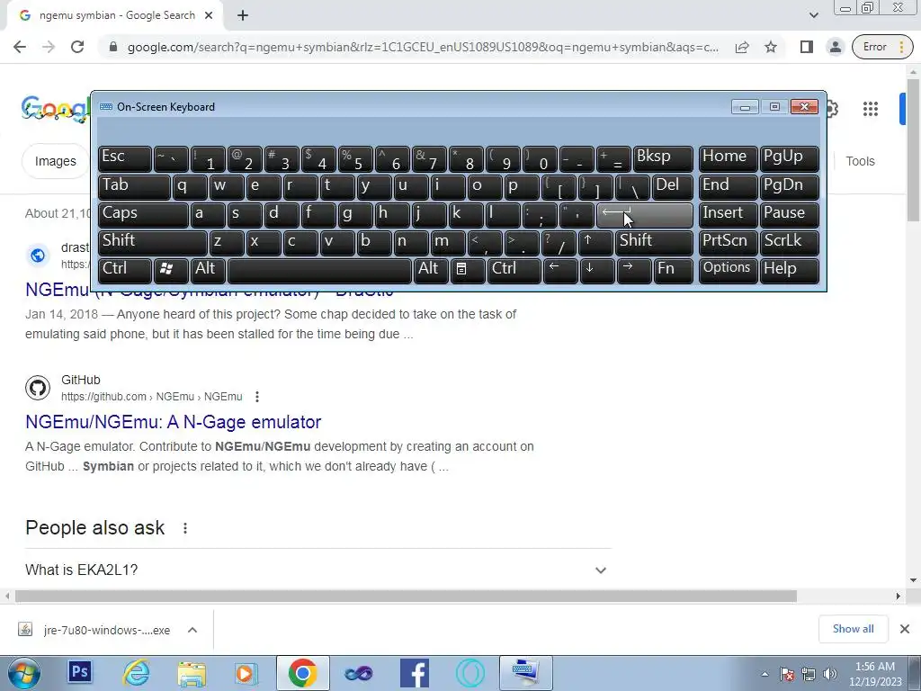The height and width of the screenshot is (691, 921).
Task: Show all downloads
Action: coord(853,629)
